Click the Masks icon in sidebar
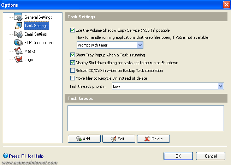This screenshot has width=231, height=165. click(18, 51)
